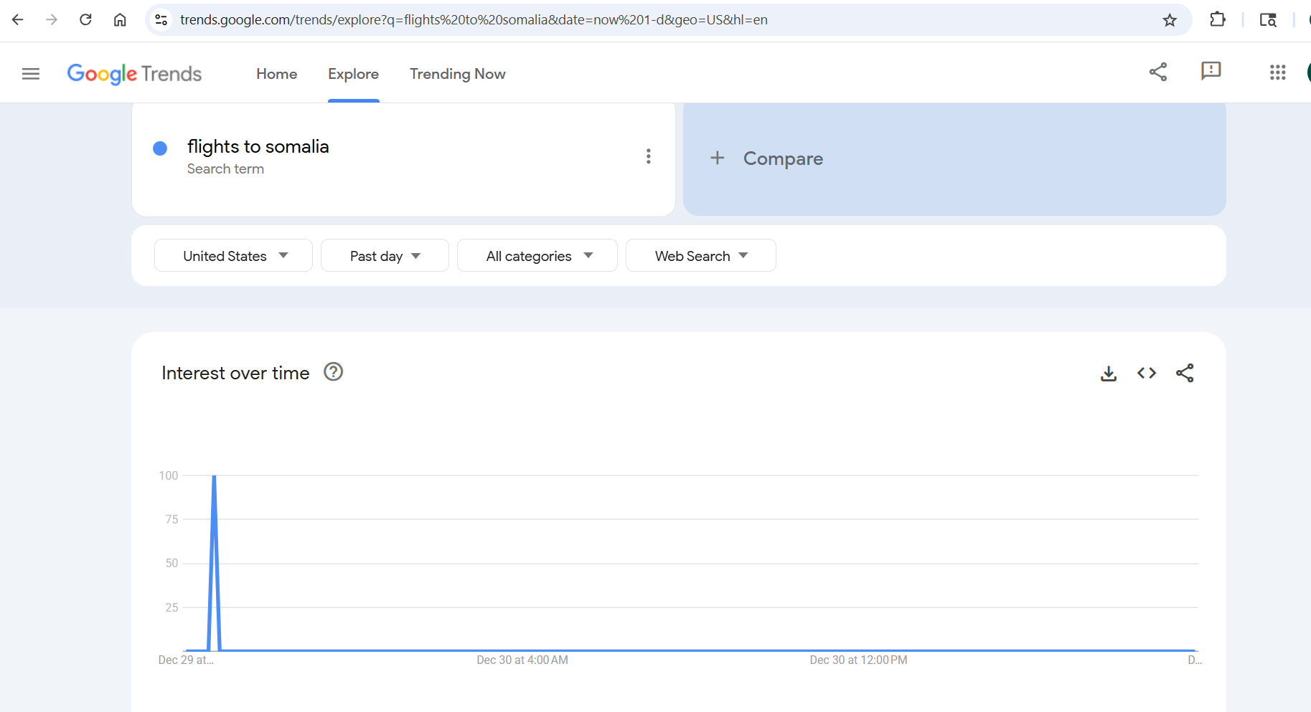Click the peak point on the chart
1311x712 pixels.
214,476
